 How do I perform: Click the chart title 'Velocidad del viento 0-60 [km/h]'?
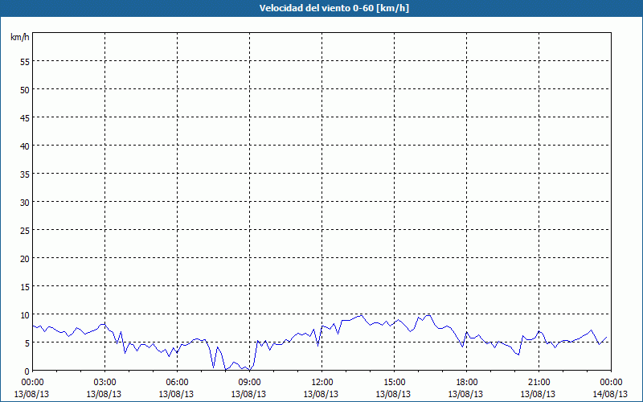click(x=334, y=8)
